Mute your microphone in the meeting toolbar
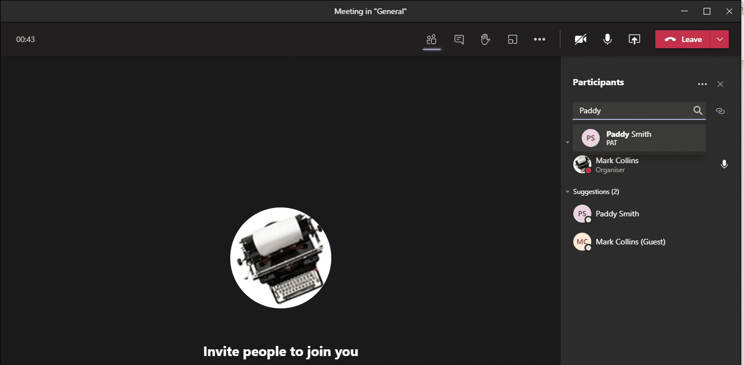The height and width of the screenshot is (365, 744). [x=608, y=39]
